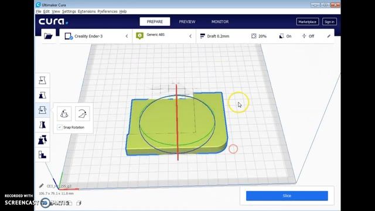Viewport: 375px width, 211px height.
Task: Click the Generic ABS material shield icon
Action: point(139,36)
